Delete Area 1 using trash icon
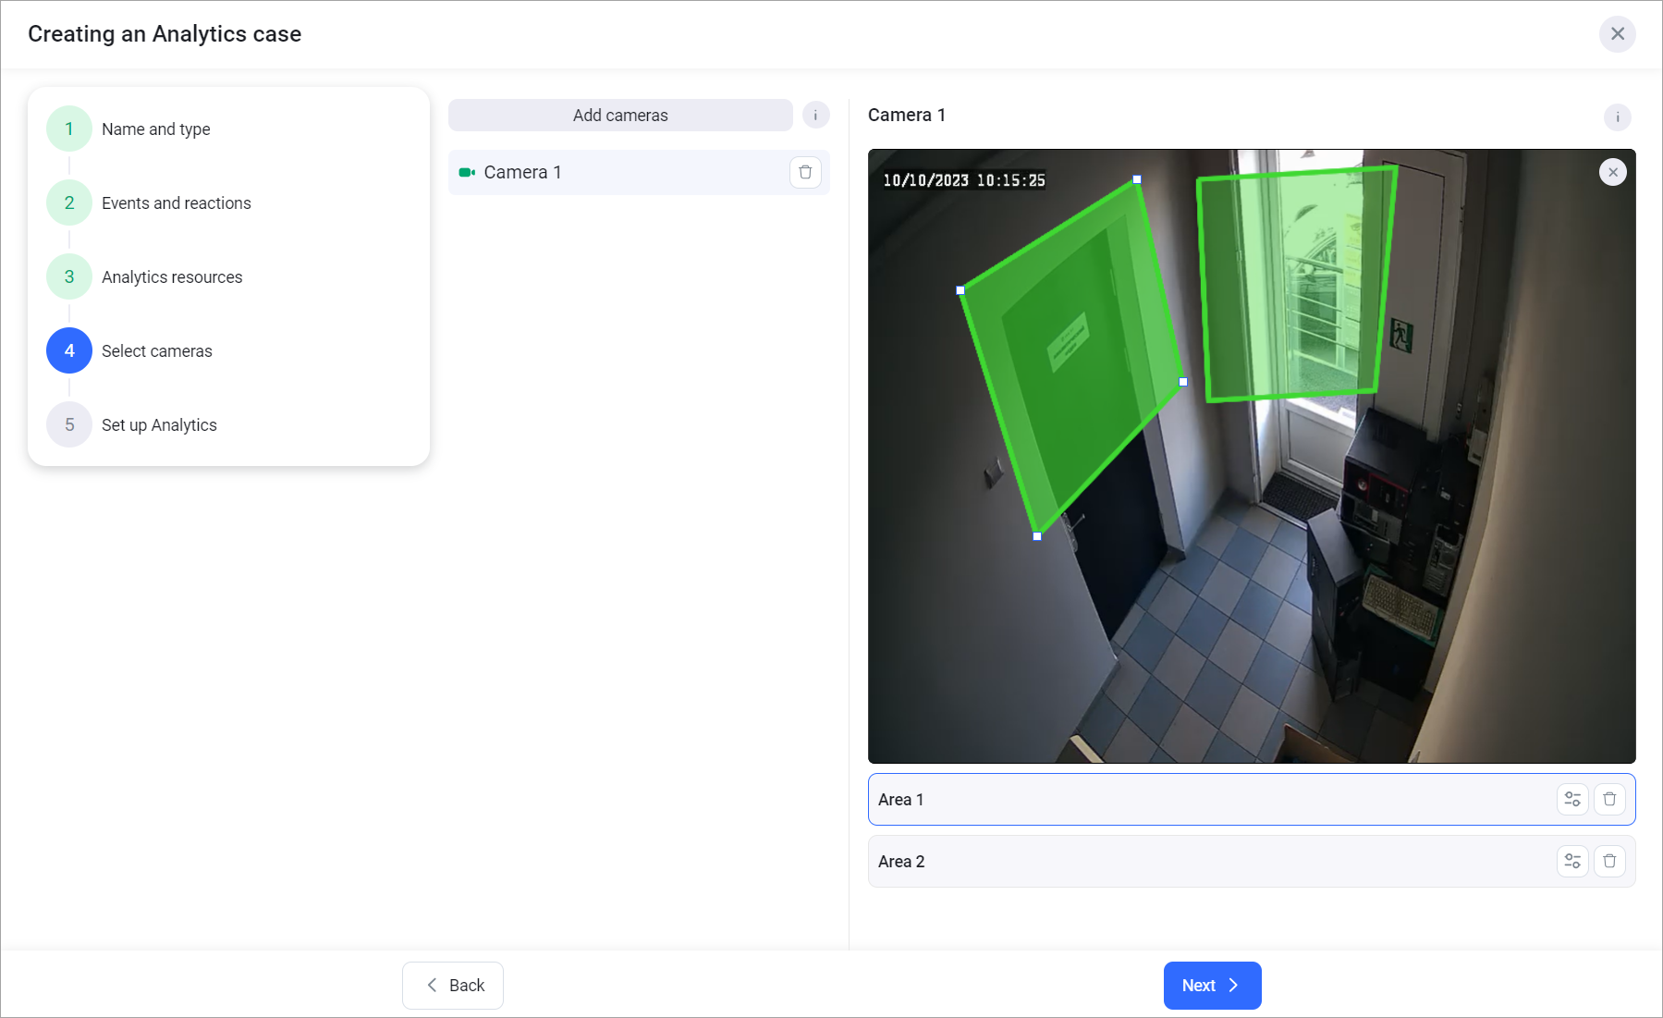The width and height of the screenshot is (1663, 1018). pyautogui.click(x=1609, y=799)
